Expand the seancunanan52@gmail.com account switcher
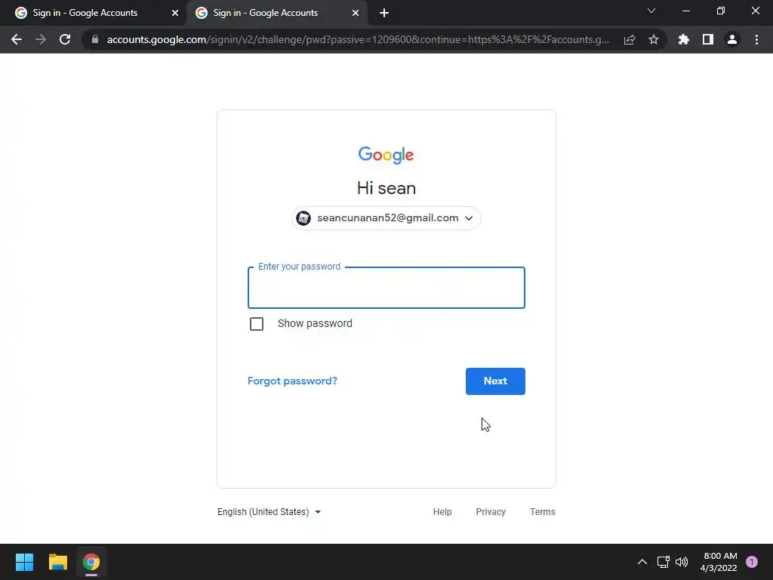Viewport: 773px width, 580px height. (386, 218)
